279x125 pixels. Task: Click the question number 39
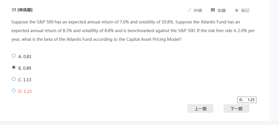[x=14, y=10]
